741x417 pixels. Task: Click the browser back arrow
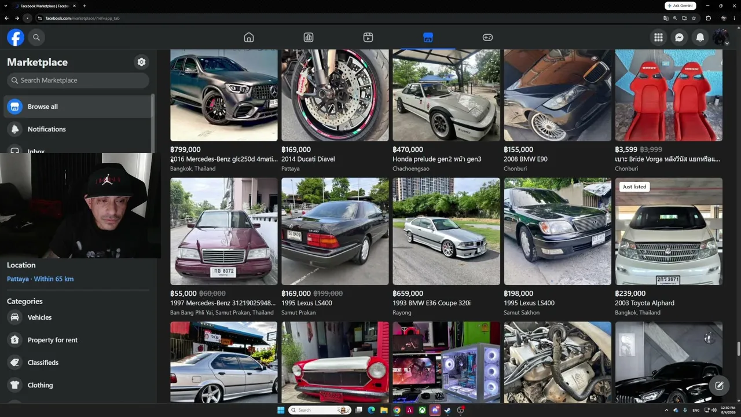tap(6, 19)
